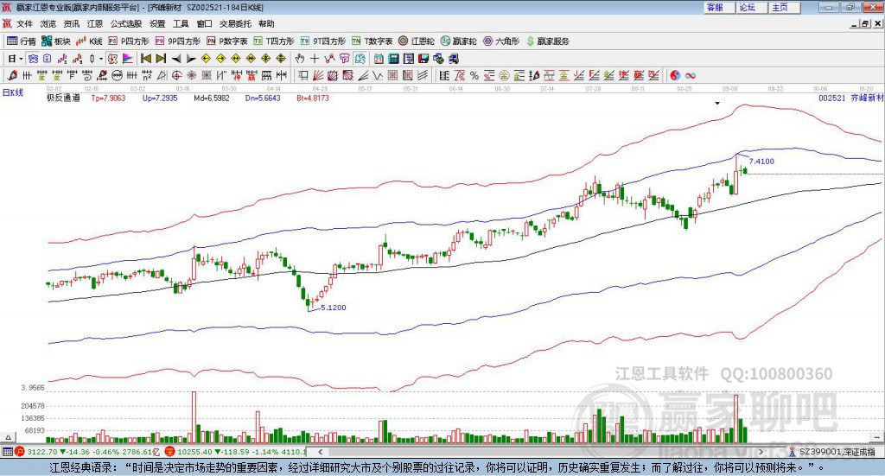
Task: Launch the 赢家轮 wheel tool
Action: pos(458,41)
